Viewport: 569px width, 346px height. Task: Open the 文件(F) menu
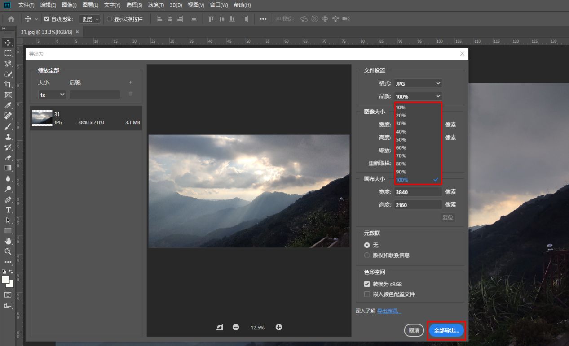pyautogui.click(x=26, y=5)
